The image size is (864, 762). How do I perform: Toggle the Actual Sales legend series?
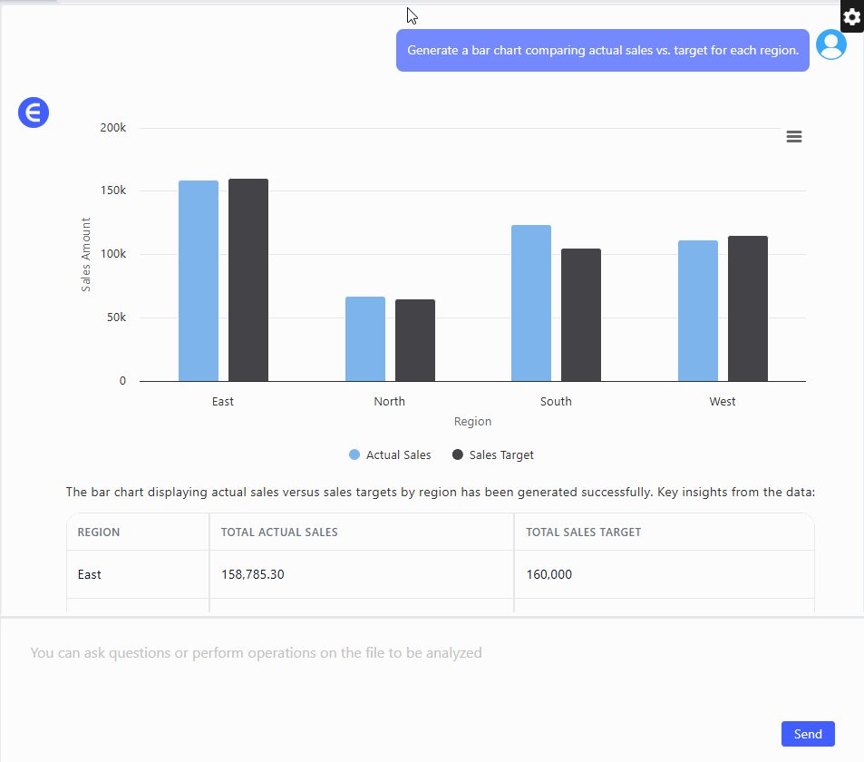coord(390,455)
